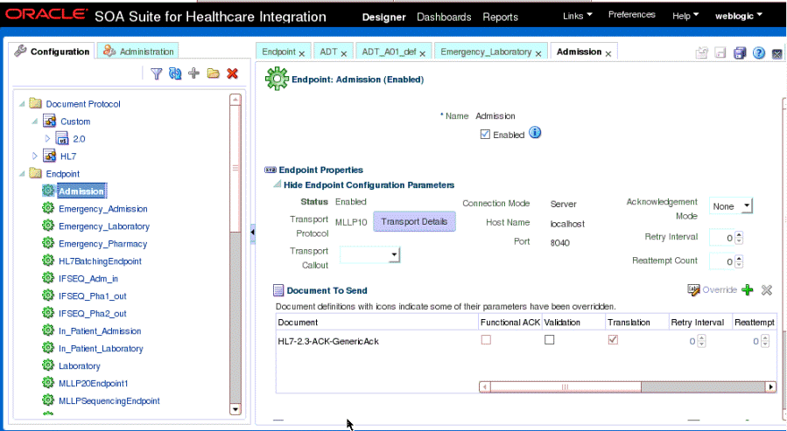Open the Help menu
This screenshot has height=431, width=787.
[685, 16]
